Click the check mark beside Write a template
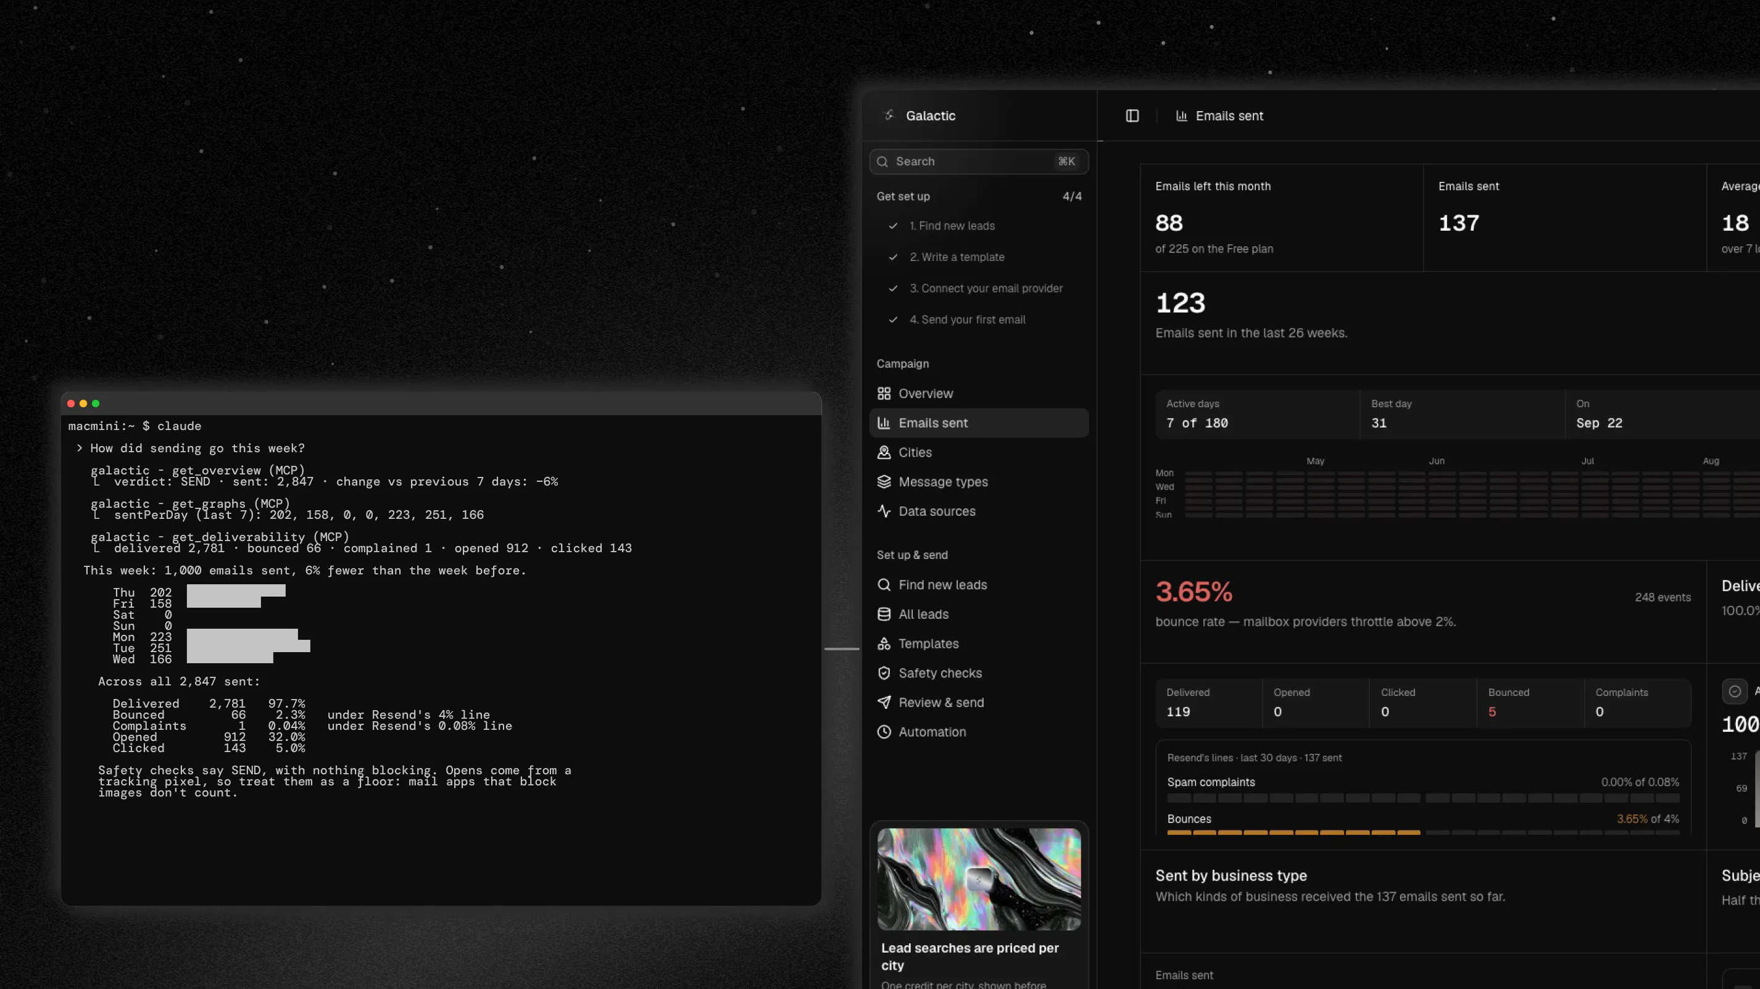Viewport: 1760px width, 989px height. click(x=892, y=257)
